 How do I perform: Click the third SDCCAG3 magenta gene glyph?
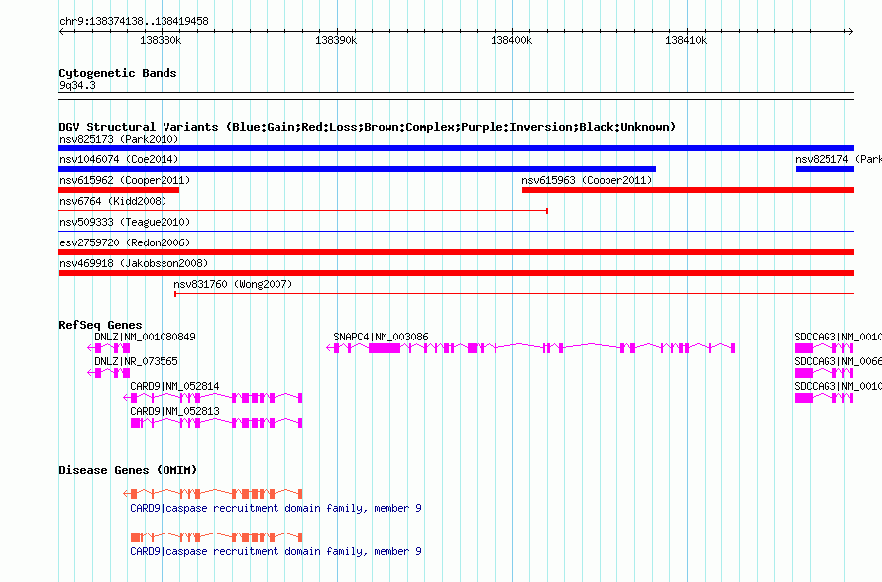tap(825, 398)
